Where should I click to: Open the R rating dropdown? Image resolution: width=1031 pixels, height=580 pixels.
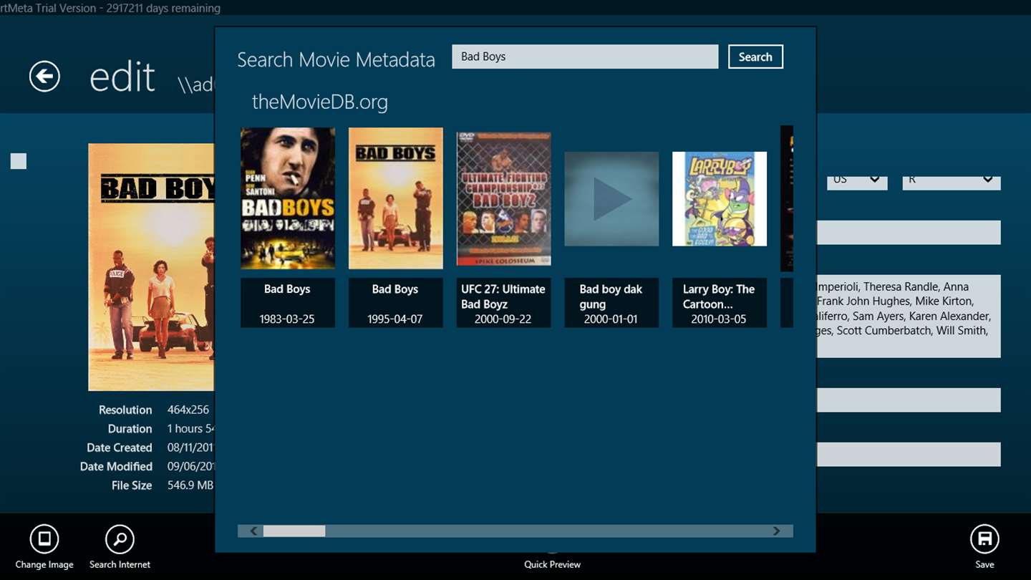tap(951, 180)
